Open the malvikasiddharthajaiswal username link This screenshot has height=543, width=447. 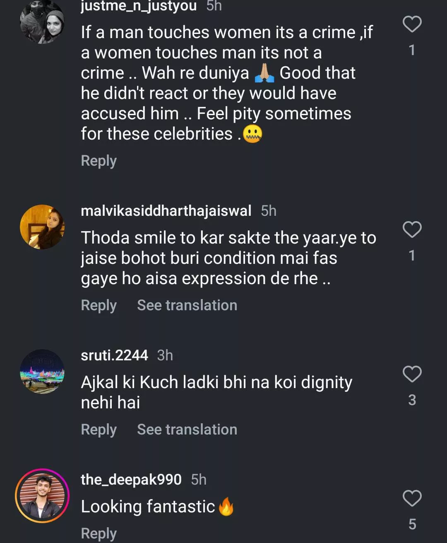click(x=166, y=211)
